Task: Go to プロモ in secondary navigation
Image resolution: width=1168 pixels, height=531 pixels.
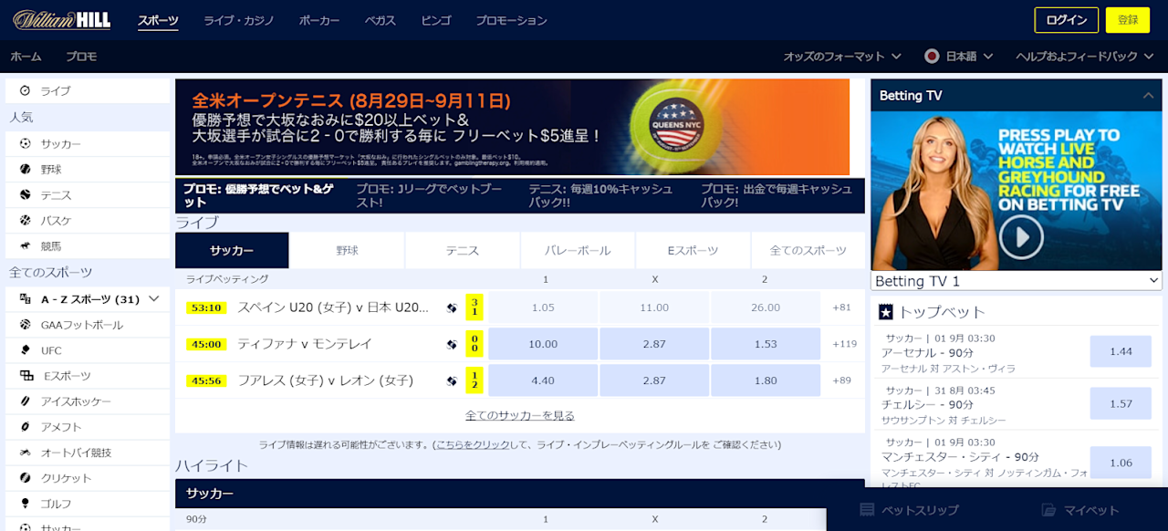Action: coord(81,57)
